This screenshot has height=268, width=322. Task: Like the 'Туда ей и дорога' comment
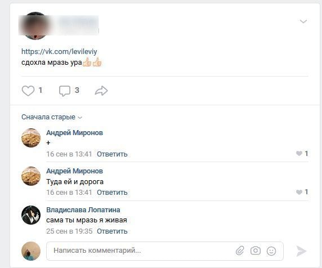pos(299,192)
